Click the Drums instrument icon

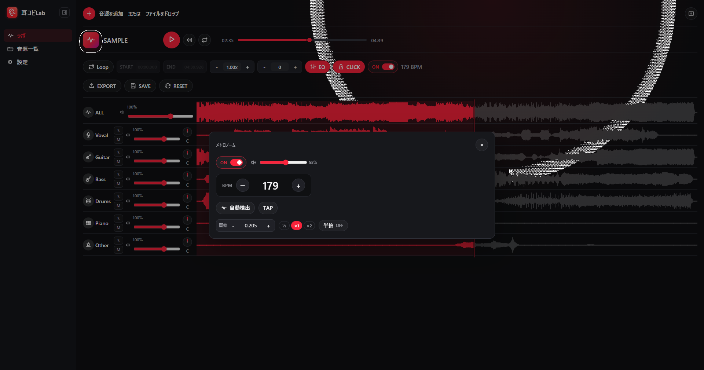click(88, 201)
